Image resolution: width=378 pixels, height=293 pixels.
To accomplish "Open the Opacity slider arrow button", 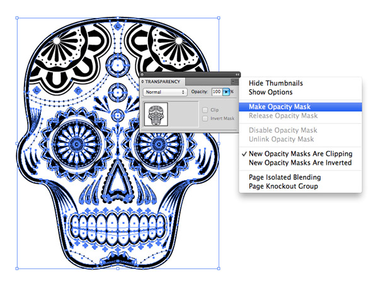I will [226, 92].
